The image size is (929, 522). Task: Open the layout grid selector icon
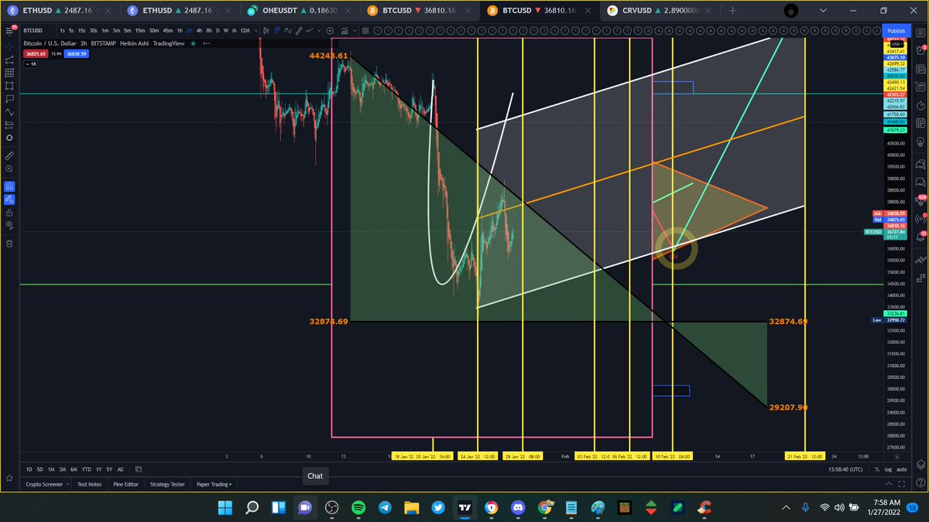click(365, 31)
